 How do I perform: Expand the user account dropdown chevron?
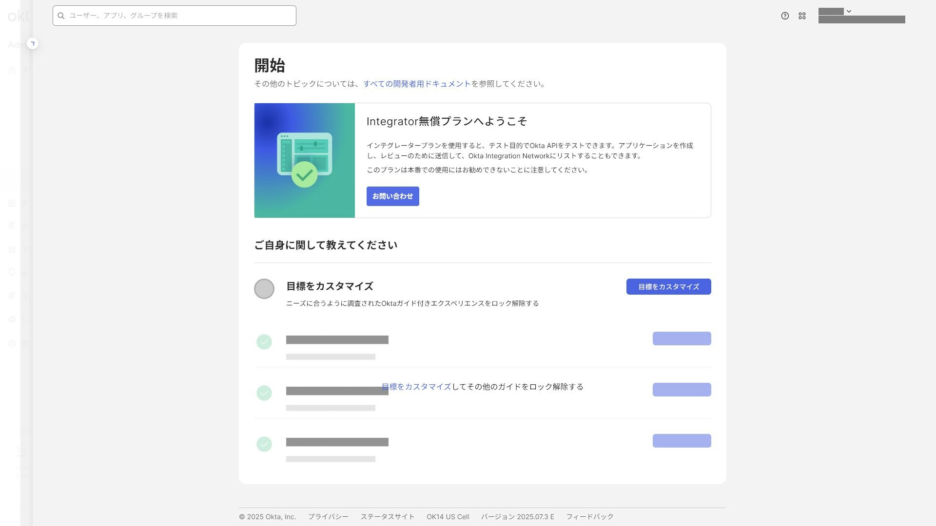pos(849,11)
